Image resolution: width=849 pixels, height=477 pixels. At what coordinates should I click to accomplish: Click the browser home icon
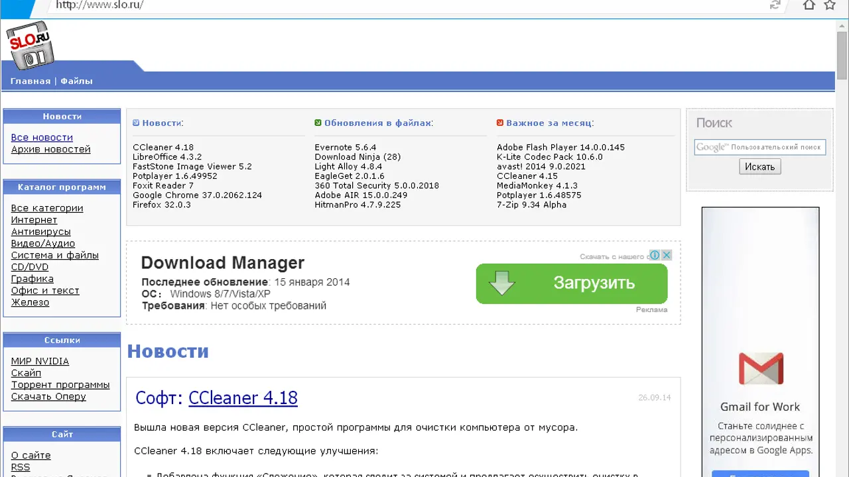pos(809,5)
